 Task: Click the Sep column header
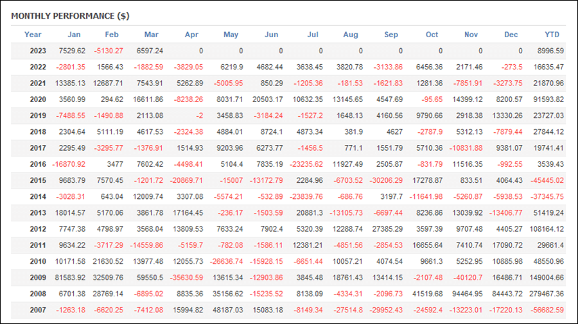[x=391, y=35]
